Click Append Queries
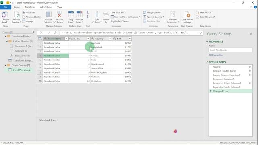 [153, 17]
